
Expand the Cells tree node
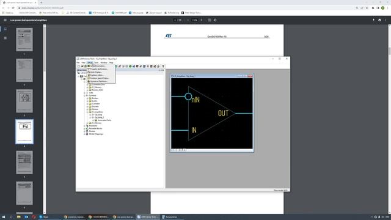tap(84, 93)
